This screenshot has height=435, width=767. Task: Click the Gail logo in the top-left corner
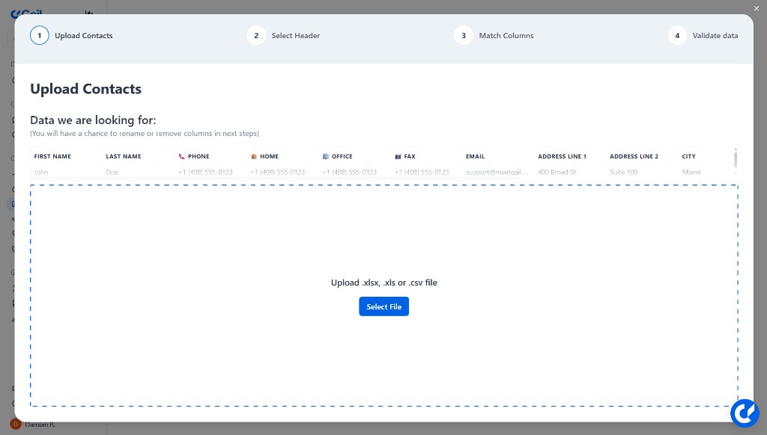pos(26,13)
